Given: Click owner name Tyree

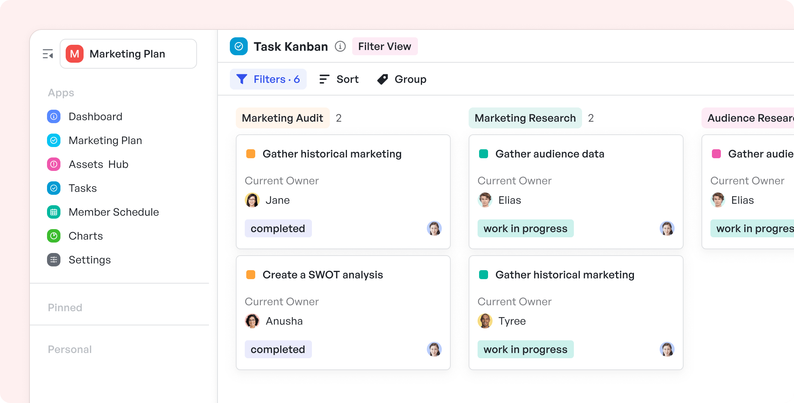Looking at the screenshot, I should click(x=512, y=321).
